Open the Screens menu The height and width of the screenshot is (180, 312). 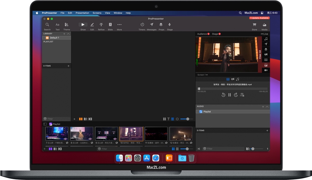(x=97, y=13)
